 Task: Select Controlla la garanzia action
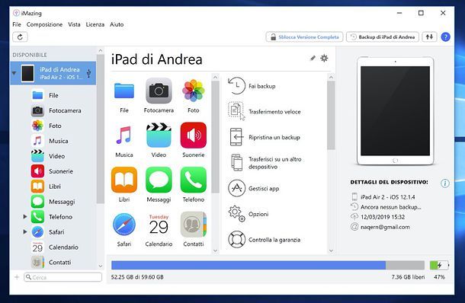264,240
